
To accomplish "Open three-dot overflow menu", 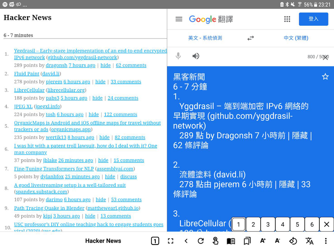I will (x=326, y=241).
